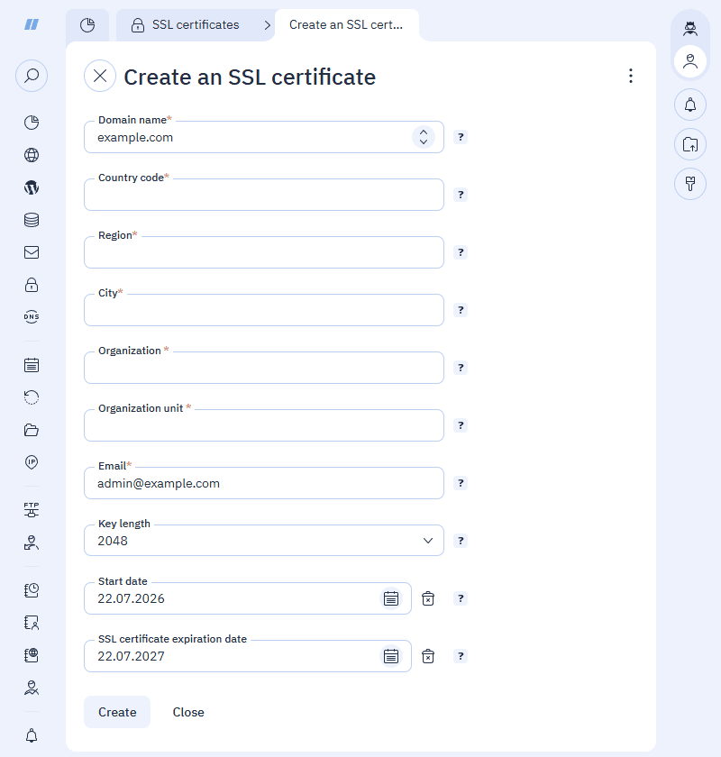
Task: Open the Mail envelope icon in the sidebar
Action: [x=32, y=252]
